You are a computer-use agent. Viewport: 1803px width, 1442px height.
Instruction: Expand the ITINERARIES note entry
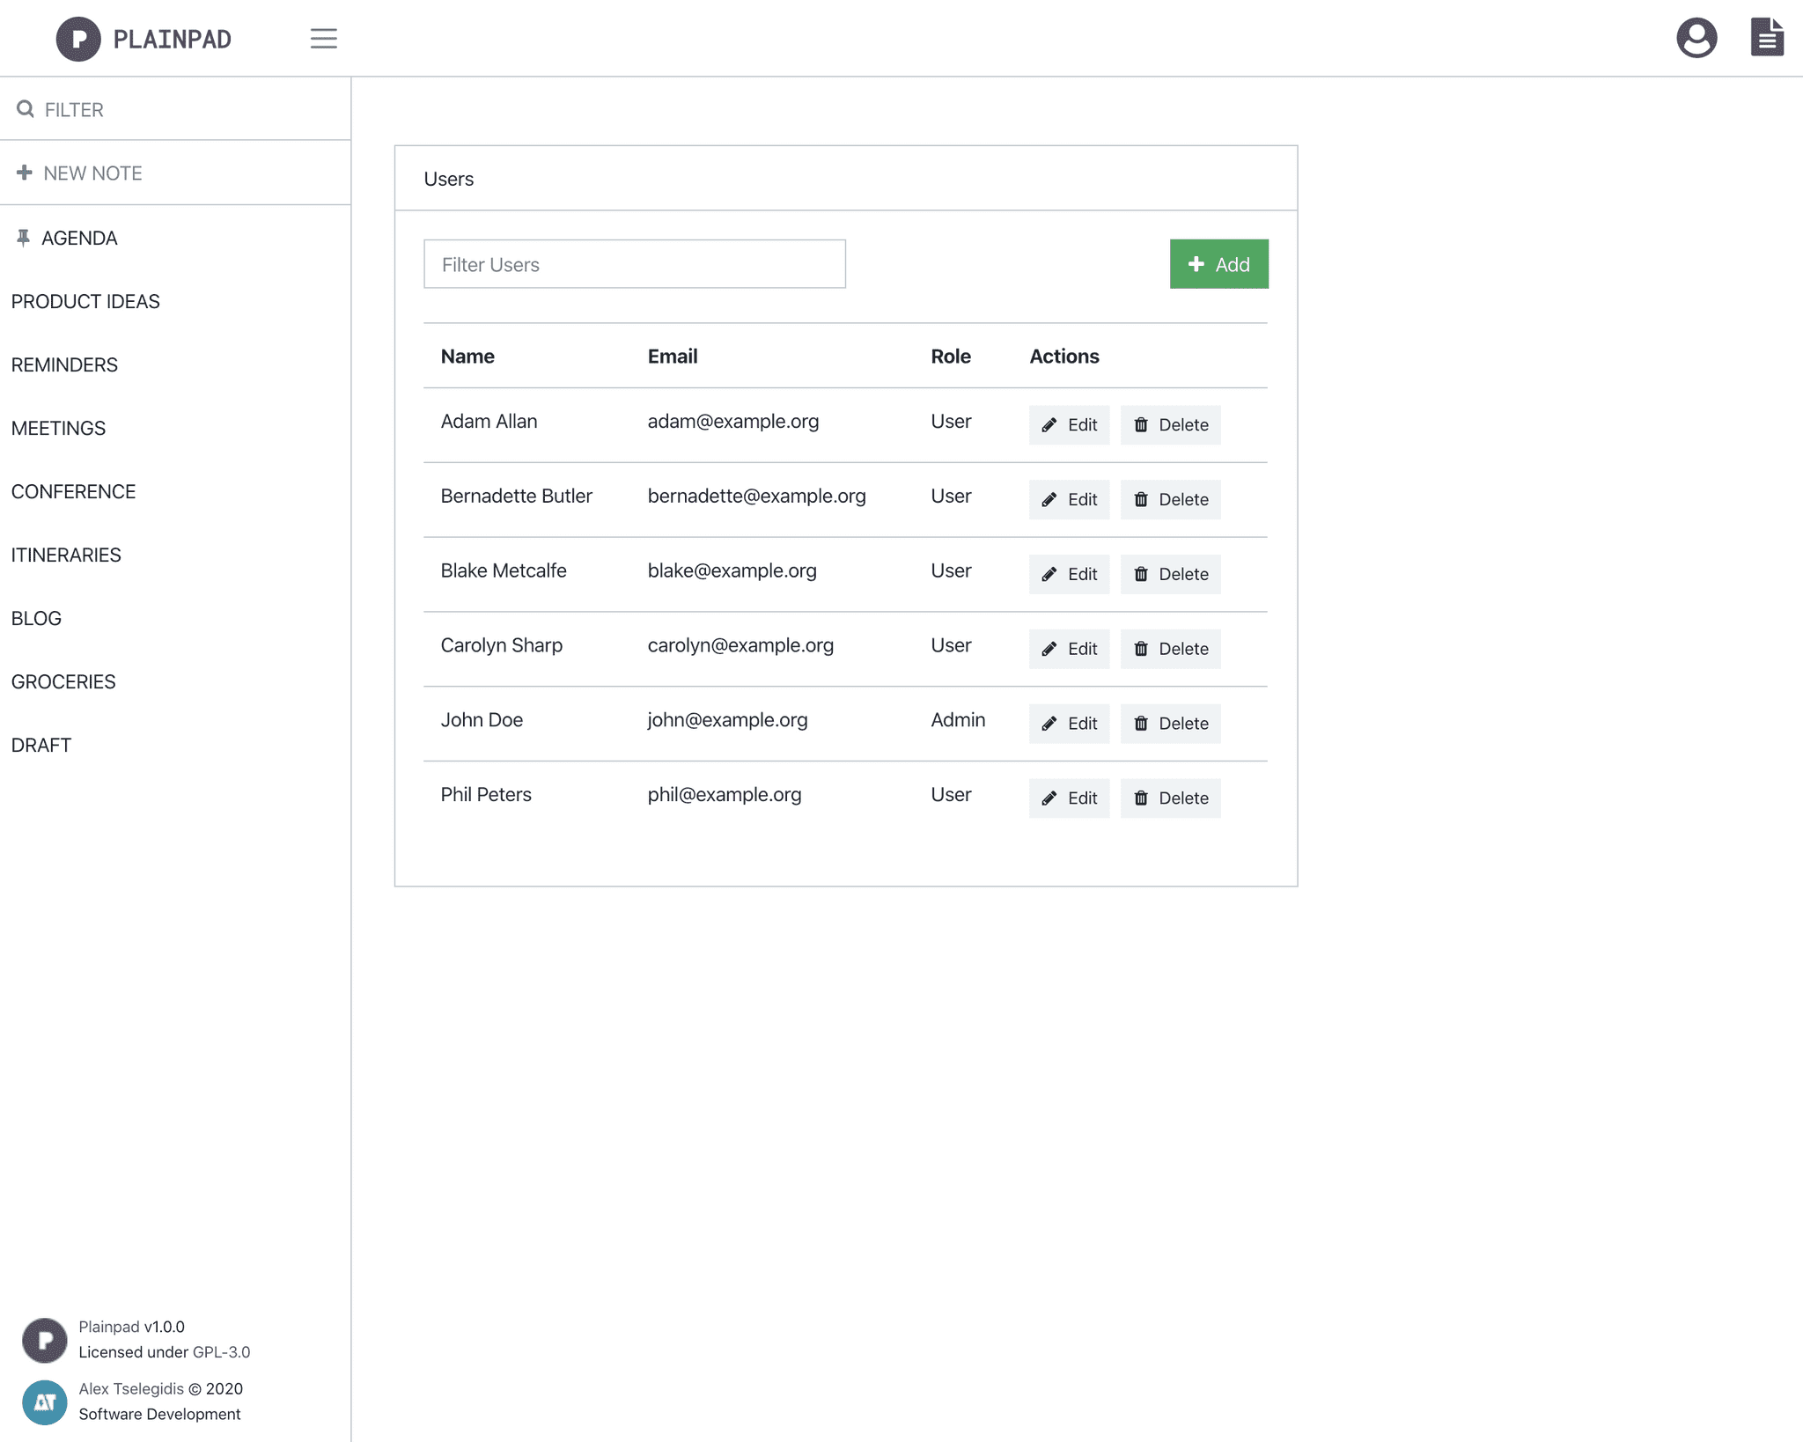(63, 553)
